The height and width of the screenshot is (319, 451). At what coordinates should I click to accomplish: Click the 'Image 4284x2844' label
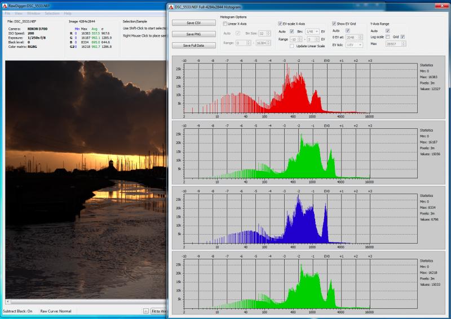click(x=82, y=21)
